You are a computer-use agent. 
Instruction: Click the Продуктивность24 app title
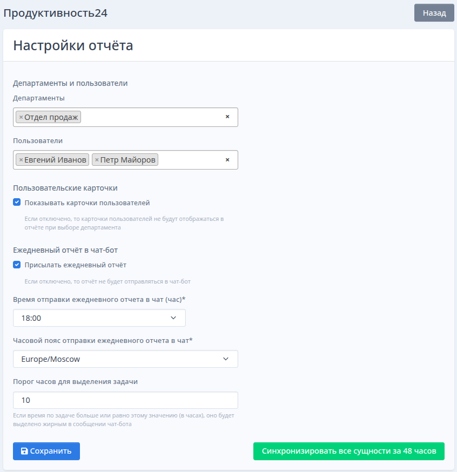click(x=56, y=13)
